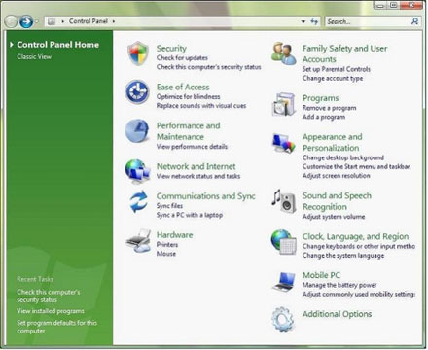Click Check this computer's security status under Security
The image size is (428, 350).
click(208, 67)
